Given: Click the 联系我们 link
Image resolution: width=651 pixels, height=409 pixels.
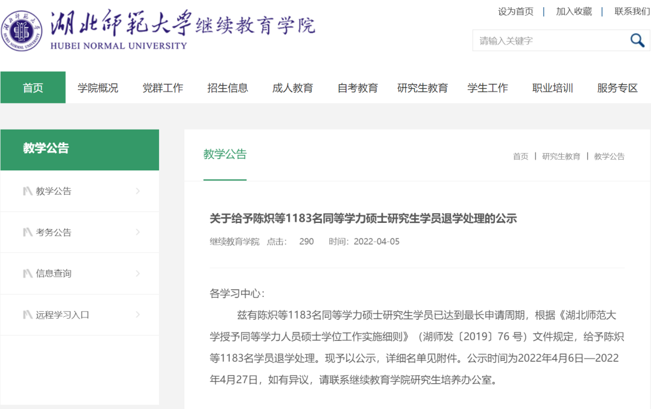Looking at the screenshot, I should click(x=632, y=11).
